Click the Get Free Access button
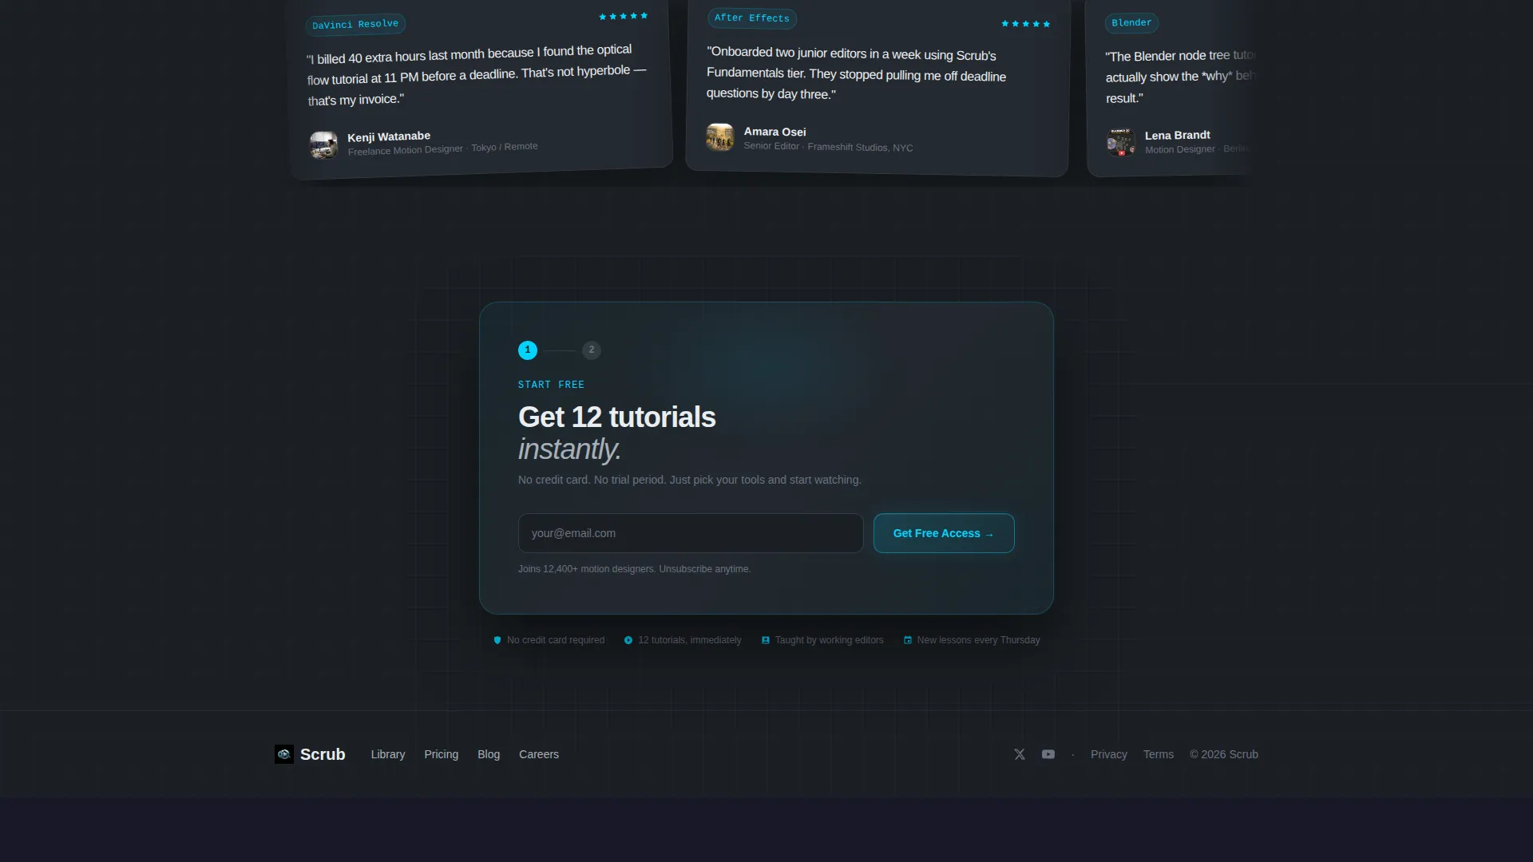The width and height of the screenshot is (1533, 862). point(944,533)
